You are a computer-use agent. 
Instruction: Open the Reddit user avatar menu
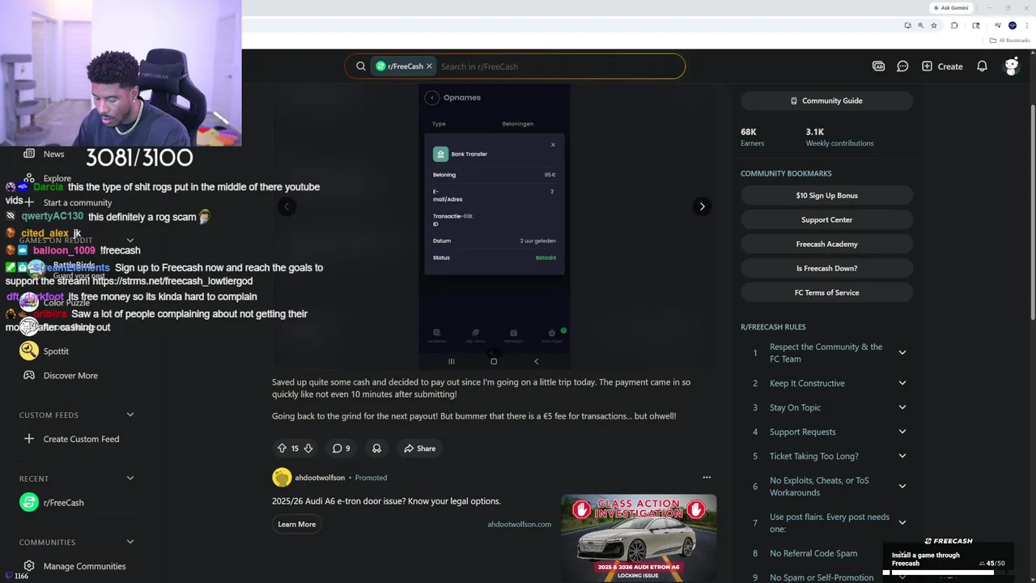1011,66
